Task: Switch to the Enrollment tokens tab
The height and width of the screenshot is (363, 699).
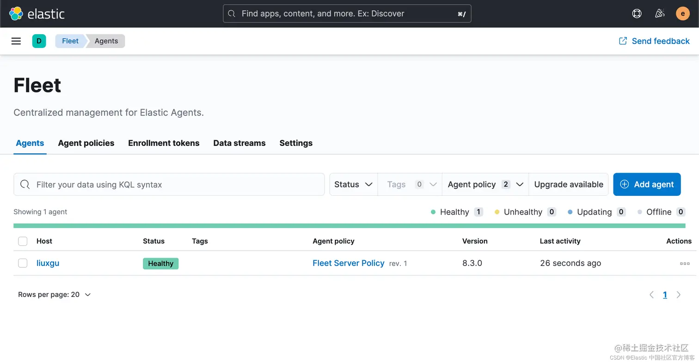Action: [164, 143]
